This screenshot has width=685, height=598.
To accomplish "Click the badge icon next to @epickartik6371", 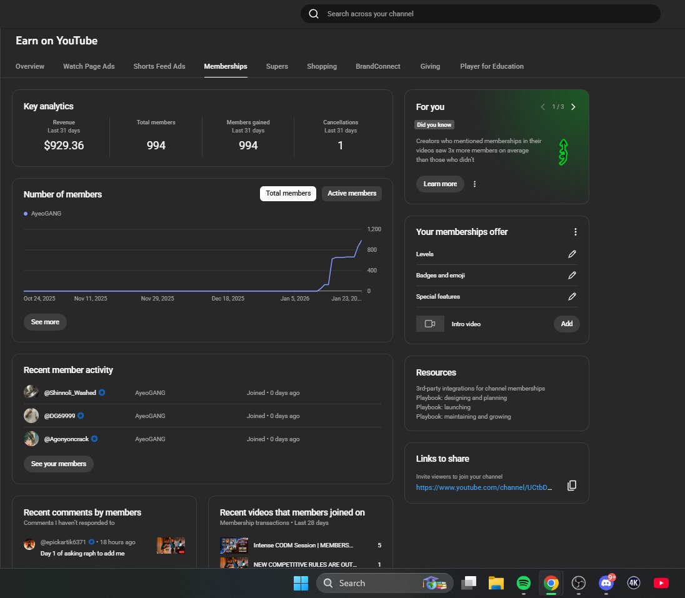I will coord(91,542).
